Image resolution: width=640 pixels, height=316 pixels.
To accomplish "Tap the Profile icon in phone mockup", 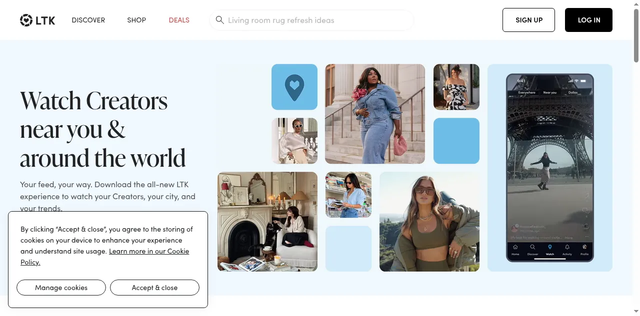I will pyautogui.click(x=584, y=248).
